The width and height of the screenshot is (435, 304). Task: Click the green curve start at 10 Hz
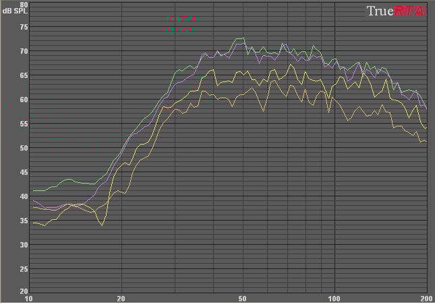coord(33,191)
